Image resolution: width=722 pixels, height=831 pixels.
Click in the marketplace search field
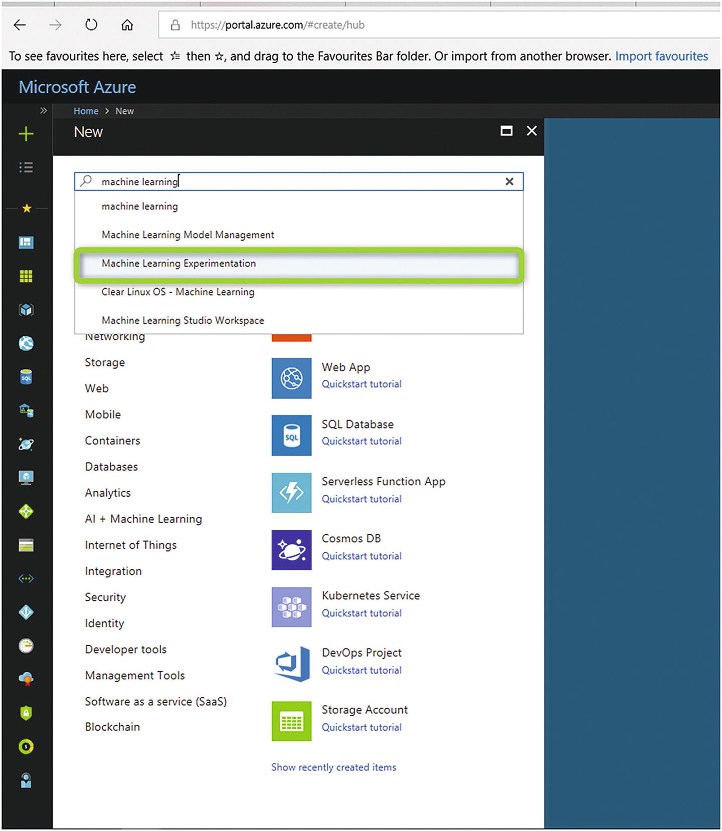tap(299, 181)
